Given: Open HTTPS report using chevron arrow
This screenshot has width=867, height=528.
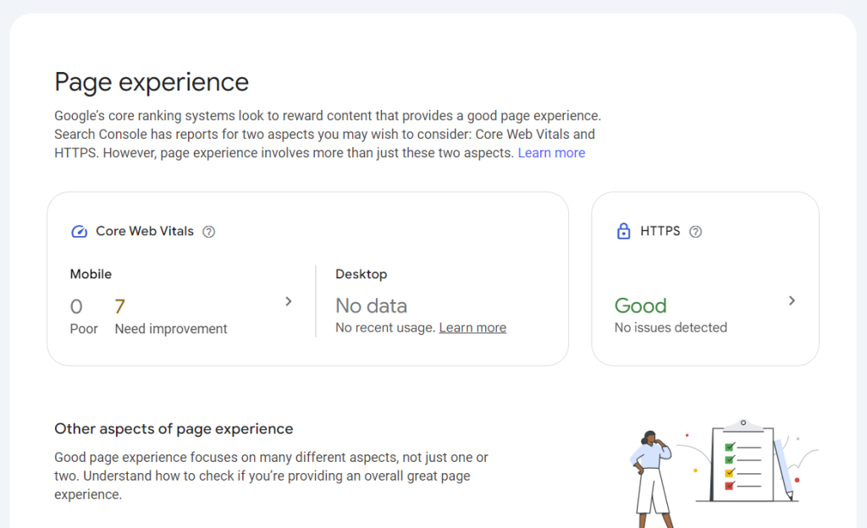Looking at the screenshot, I should (792, 300).
